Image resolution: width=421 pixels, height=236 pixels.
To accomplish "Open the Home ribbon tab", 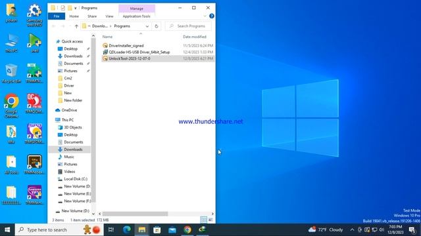I will 74,16.
